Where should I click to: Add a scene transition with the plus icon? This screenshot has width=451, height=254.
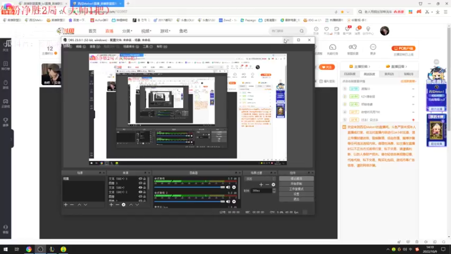pos(261,185)
